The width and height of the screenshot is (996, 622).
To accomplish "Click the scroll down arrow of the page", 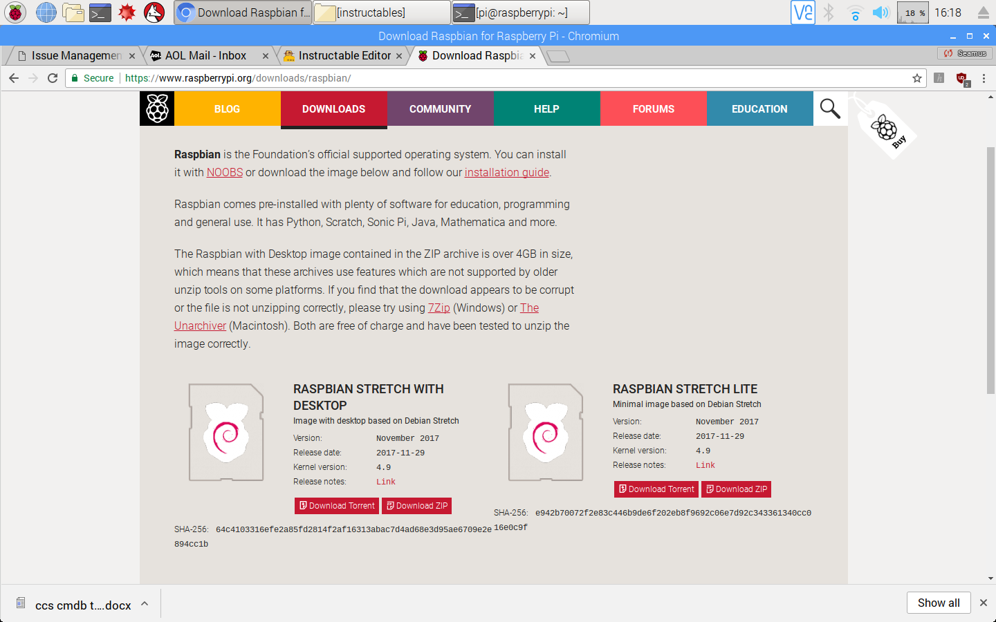I will point(990,578).
